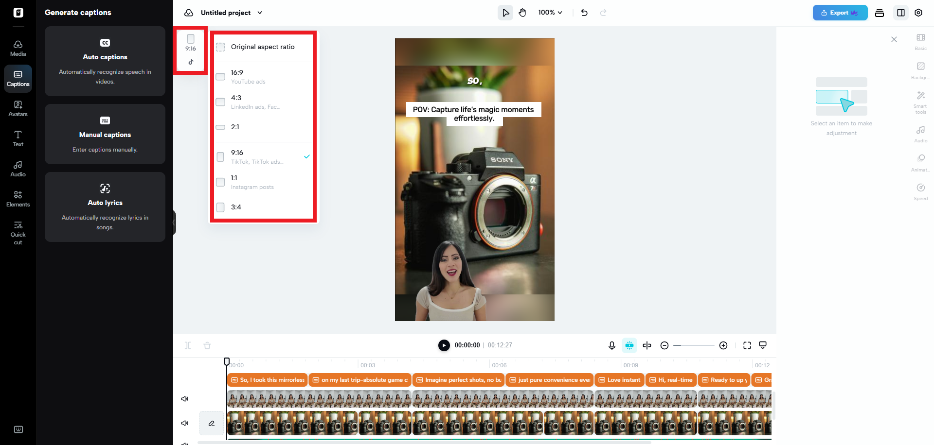The width and height of the screenshot is (934, 445).
Task: Open the Media panel
Action: pos(18,47)
